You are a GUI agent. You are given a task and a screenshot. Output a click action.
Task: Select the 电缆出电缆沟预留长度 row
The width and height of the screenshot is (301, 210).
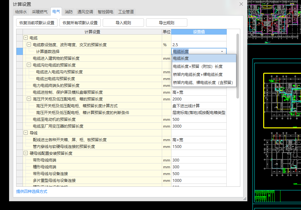pyautogui.click(x=92, y=79)
